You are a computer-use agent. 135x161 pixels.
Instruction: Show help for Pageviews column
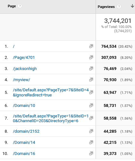click(119, 7)
